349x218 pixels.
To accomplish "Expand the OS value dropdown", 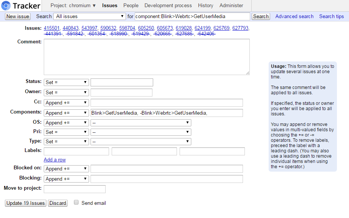I will (x=141, y=123).
